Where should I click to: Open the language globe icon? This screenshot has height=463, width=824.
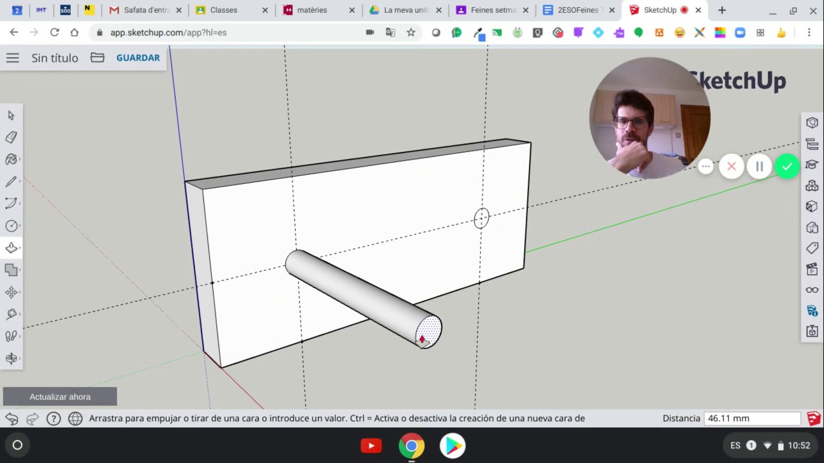[75, 419]
